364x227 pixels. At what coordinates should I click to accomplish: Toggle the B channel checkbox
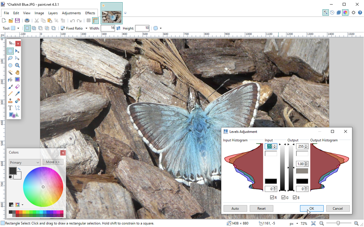295,198
